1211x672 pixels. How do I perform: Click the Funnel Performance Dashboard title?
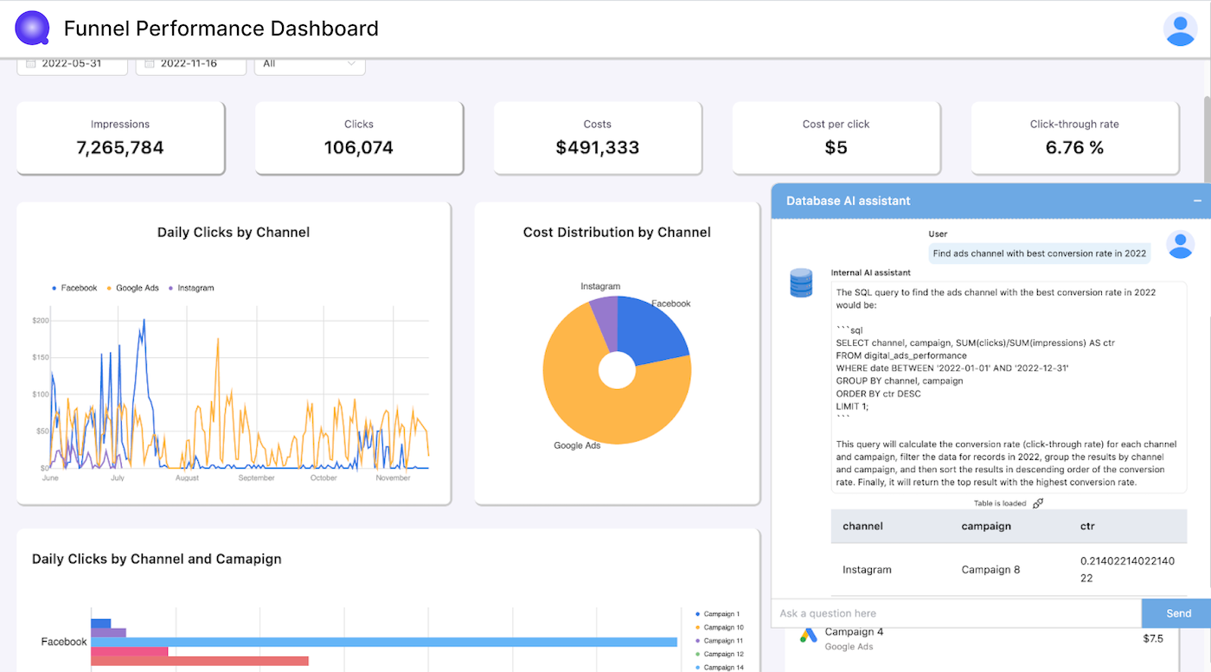pos(221,28)
